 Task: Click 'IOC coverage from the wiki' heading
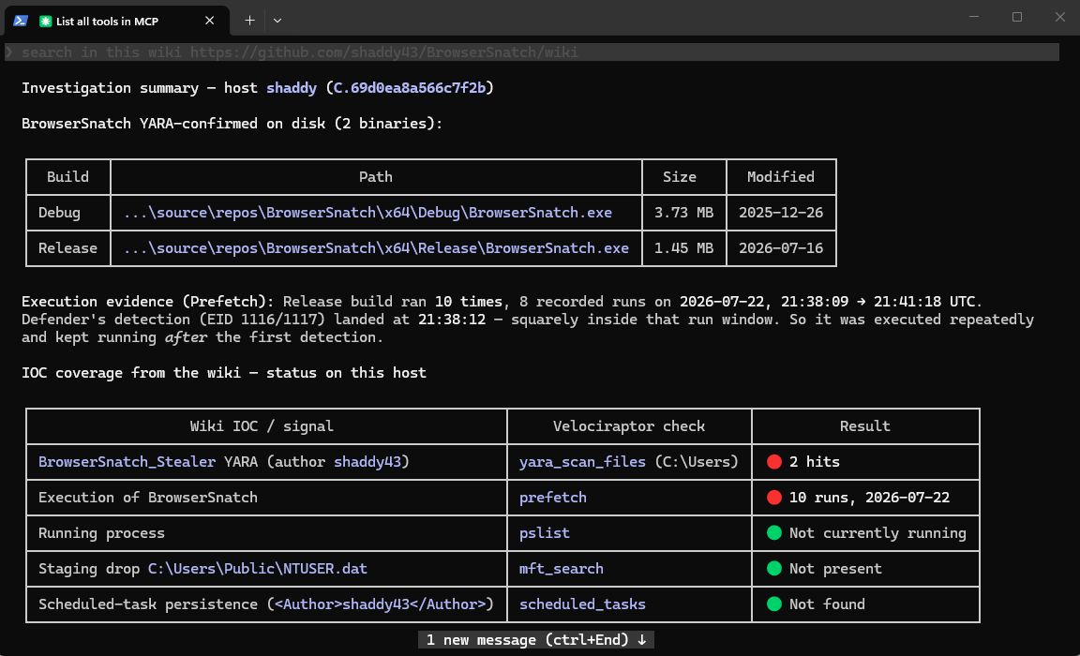point(131,373)
